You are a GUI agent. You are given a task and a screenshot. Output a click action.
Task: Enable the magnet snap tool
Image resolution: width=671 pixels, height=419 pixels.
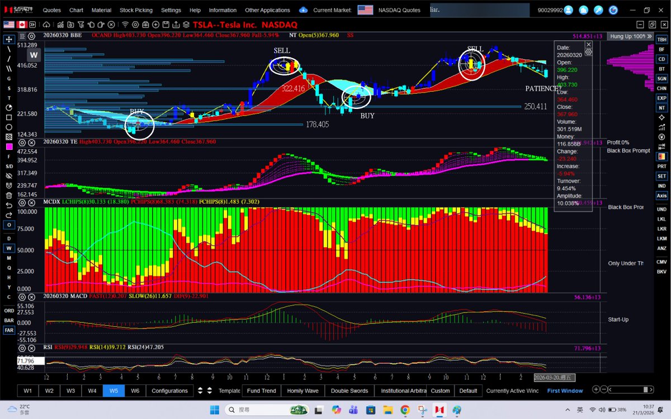point(9,185)
